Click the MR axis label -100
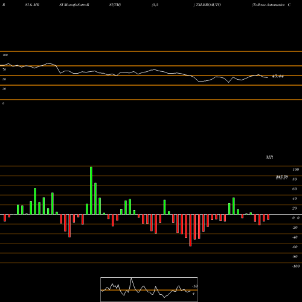Image resolution: width=302 pixels, height=302 pixels. click(x=296, y=266)
